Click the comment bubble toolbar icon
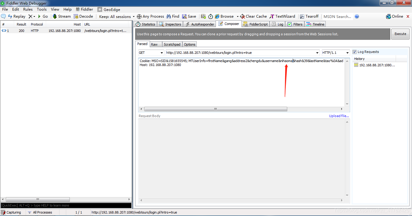Image resolution: width=412 pixels, height=216 pixels. (x=3, y=16)
